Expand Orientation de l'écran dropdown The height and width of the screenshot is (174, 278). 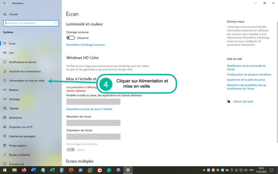[x=93, y=136]
